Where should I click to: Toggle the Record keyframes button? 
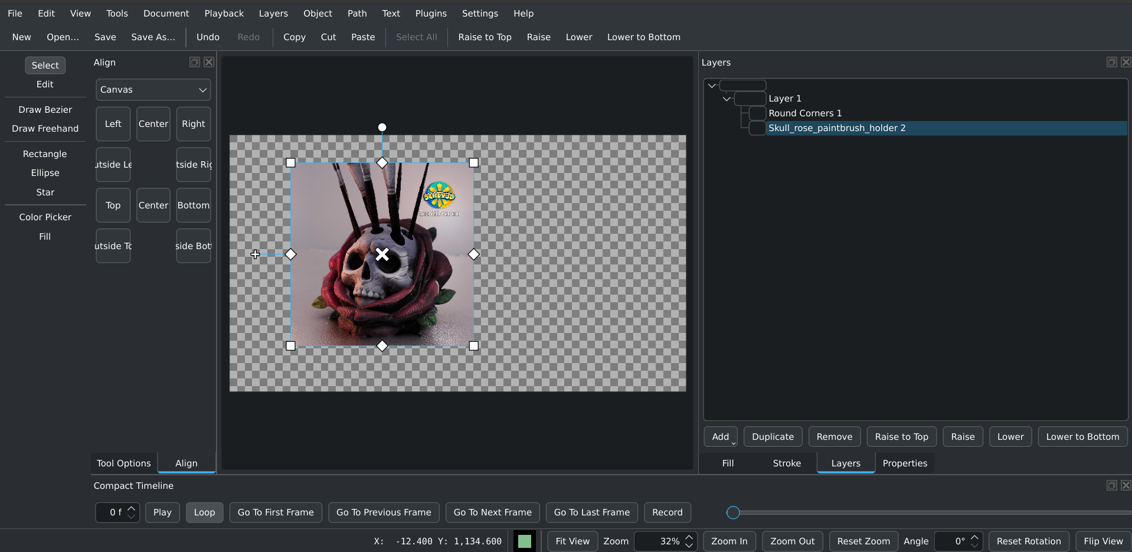pos(667,512)
